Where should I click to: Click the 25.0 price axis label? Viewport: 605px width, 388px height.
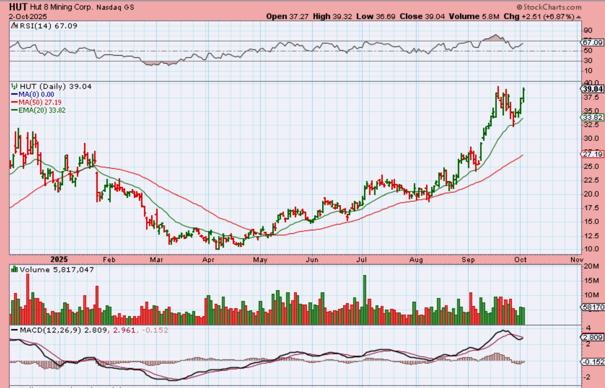point(591,166)
